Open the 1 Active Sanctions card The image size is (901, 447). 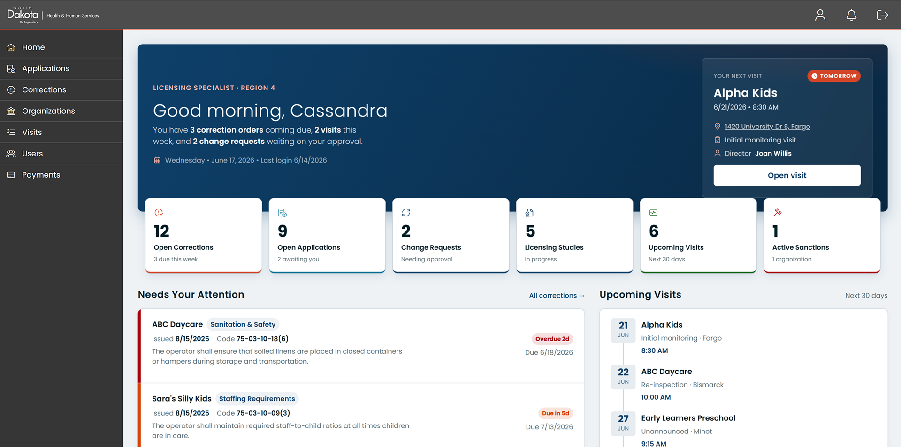[822, 235]
